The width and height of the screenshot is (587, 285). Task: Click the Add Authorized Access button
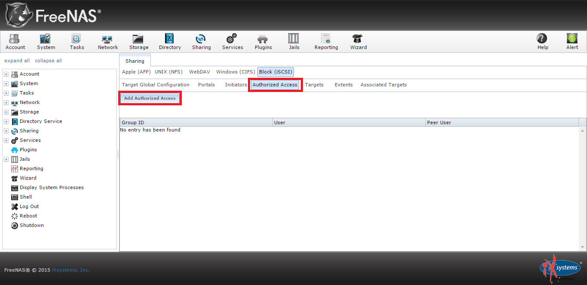click(x=150, y=98)
